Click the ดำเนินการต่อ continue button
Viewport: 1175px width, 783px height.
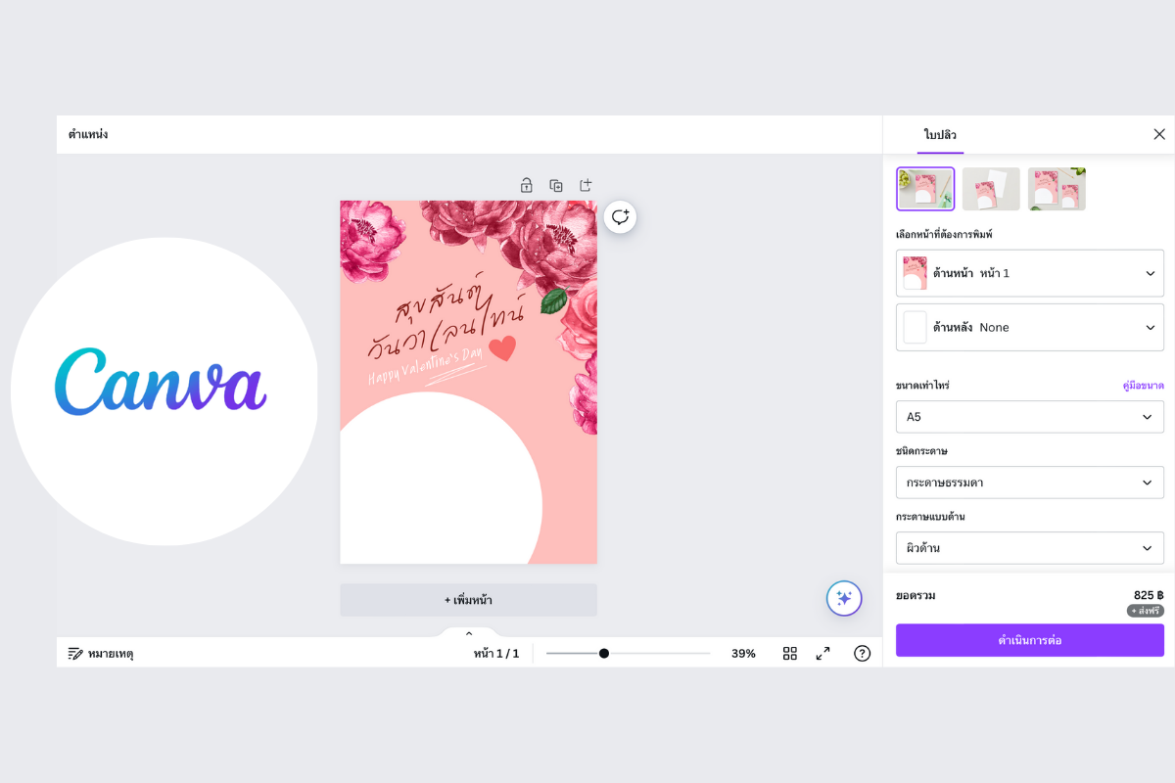point(1030,640)
